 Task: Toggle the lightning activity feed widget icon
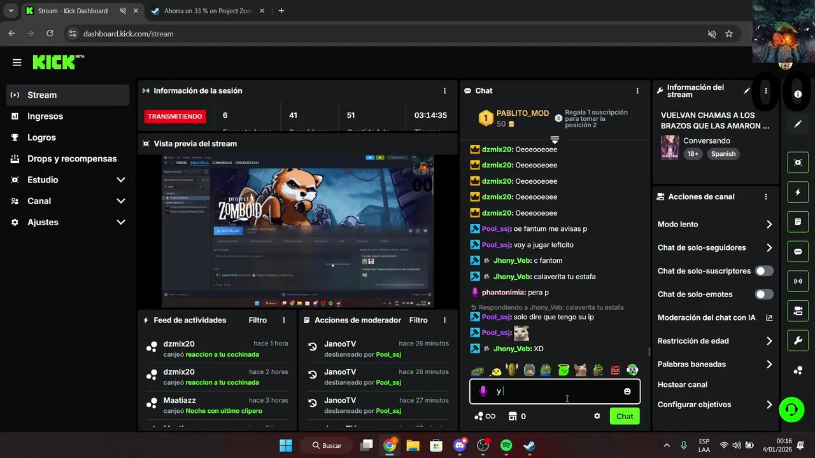pos(798,192)
